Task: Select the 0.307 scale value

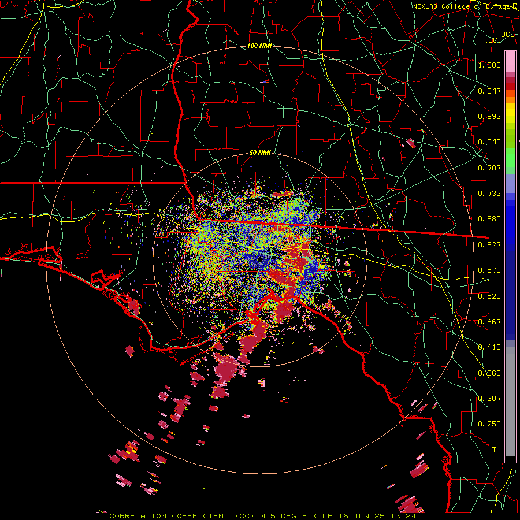Action: click(x=489, y=399)
